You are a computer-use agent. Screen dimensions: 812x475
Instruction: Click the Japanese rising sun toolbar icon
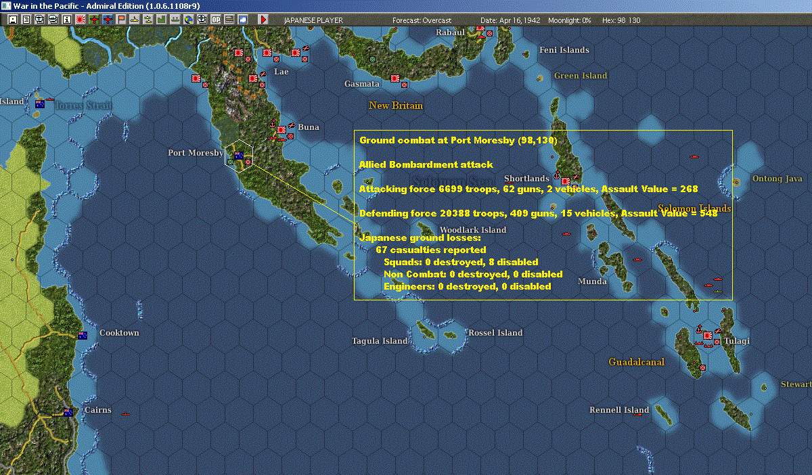point(81,20)
